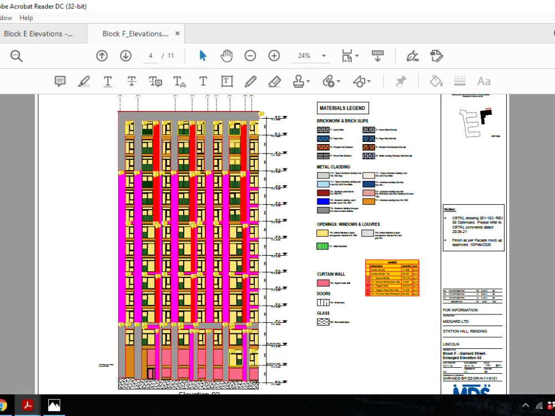Go to previous page arrow
The width and height of the screenshot is (555, 416).
[102, 56]
